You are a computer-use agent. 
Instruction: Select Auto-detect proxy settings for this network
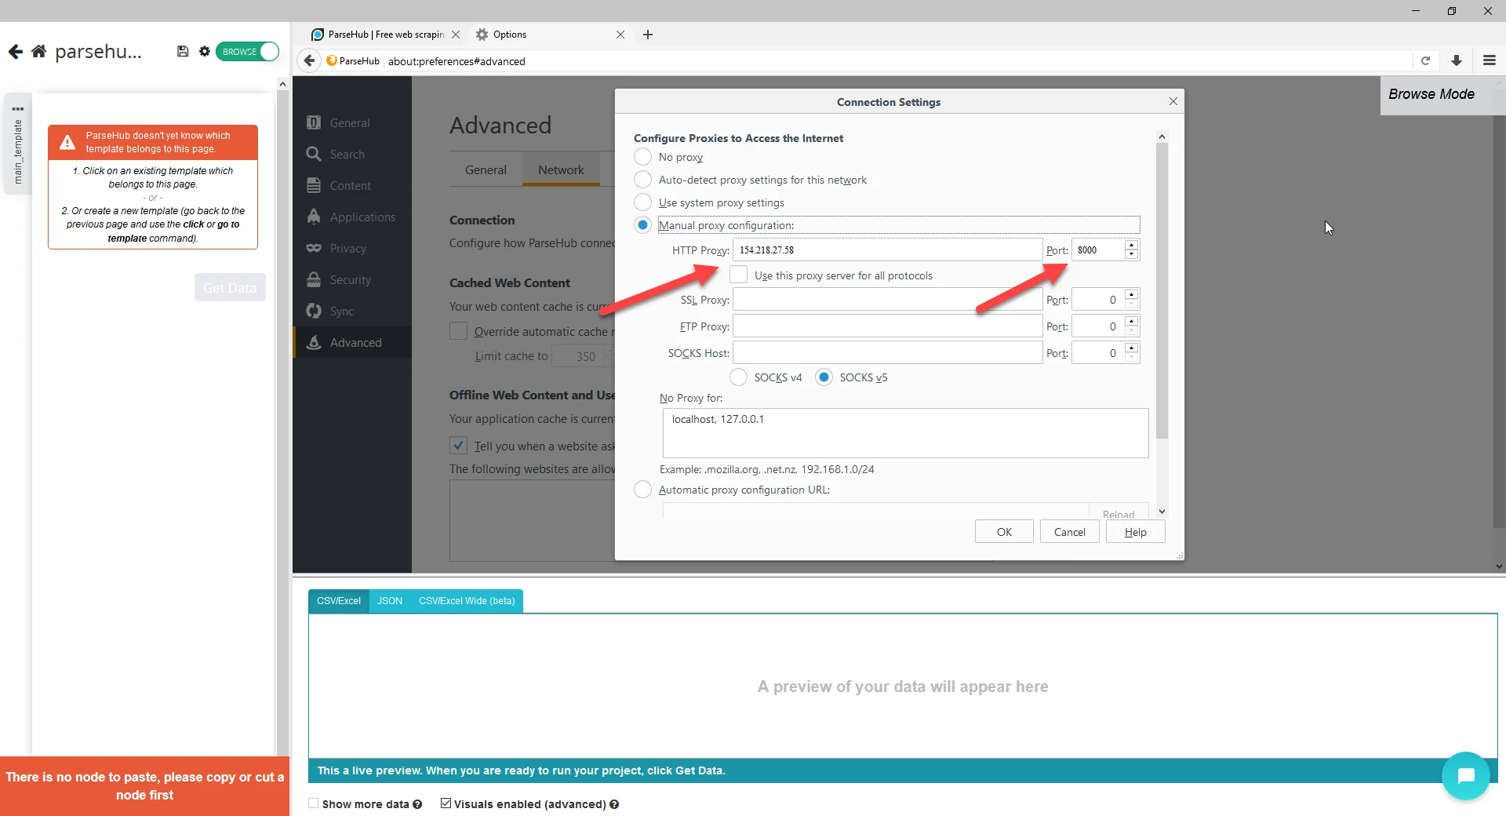click(642, 180)
